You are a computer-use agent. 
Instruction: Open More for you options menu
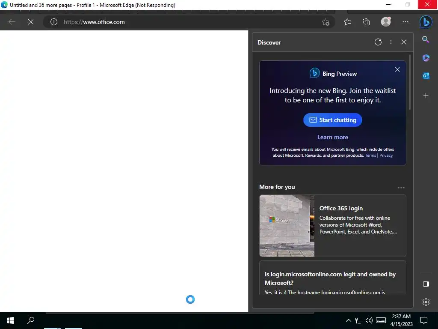[x=401, y=188]
